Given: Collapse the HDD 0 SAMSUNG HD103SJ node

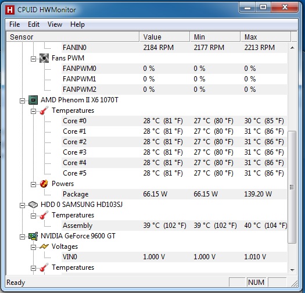Looking at the screenshot, I should (23, 205).
